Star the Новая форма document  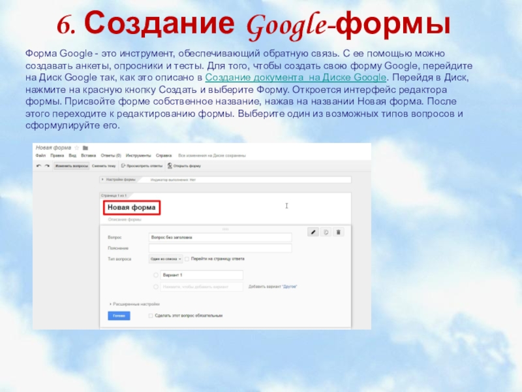77,148
